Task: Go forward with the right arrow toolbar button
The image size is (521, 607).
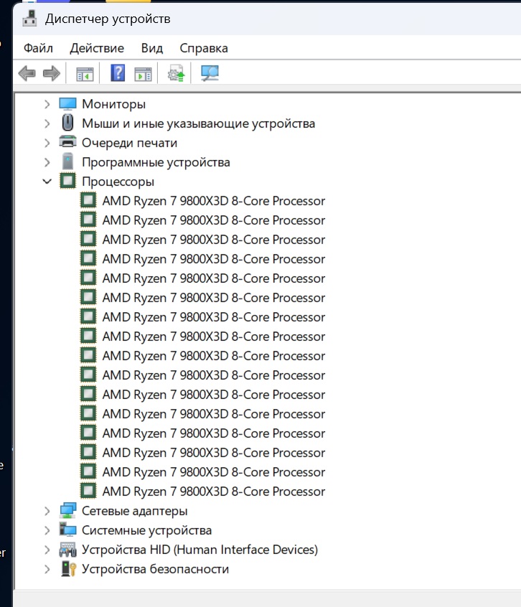Action: (x=52, y=73)
